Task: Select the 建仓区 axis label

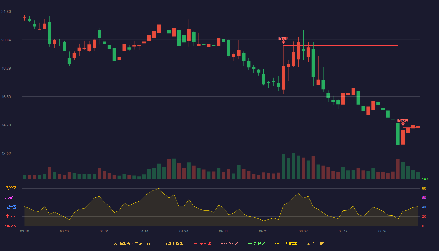Action: click(11, 216)
